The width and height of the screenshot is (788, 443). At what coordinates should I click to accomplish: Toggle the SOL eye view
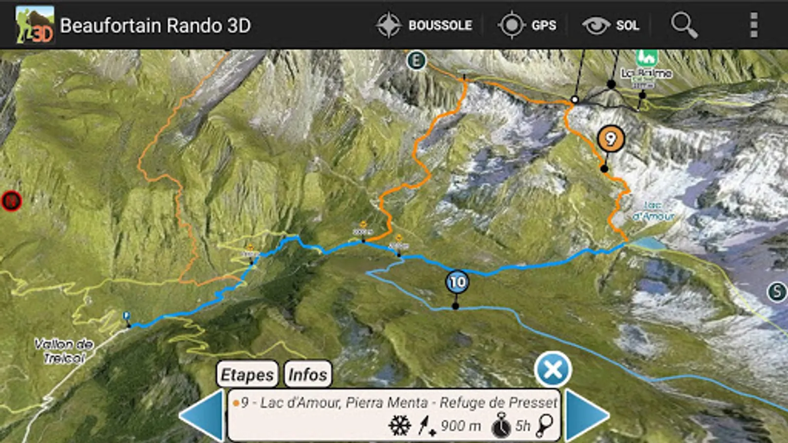click(x=611, y=25)
